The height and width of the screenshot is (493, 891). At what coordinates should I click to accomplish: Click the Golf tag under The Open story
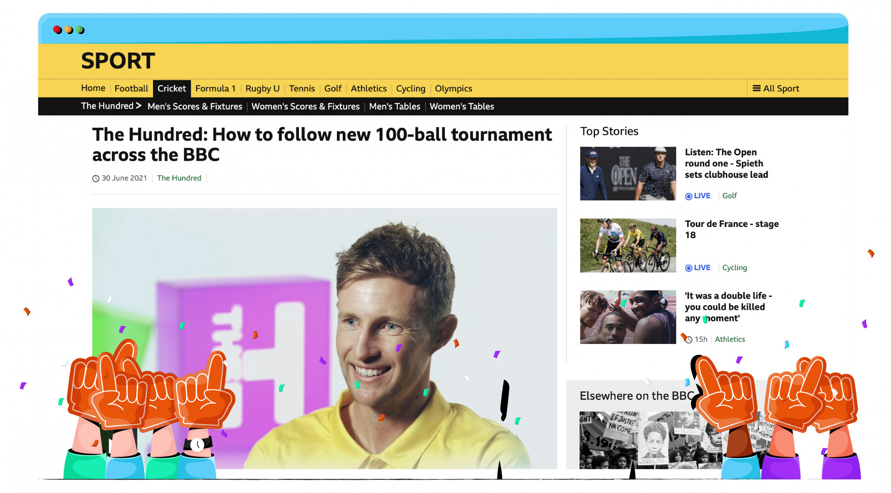729,196
